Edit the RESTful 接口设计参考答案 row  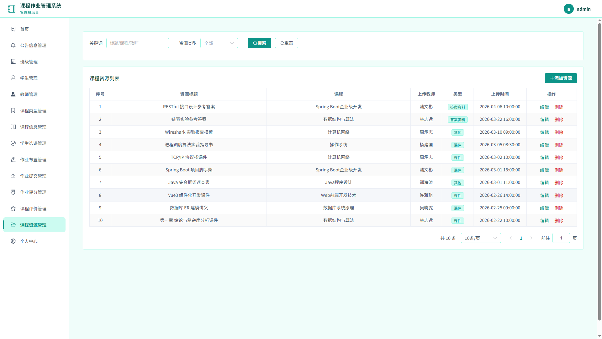[544, 107]
